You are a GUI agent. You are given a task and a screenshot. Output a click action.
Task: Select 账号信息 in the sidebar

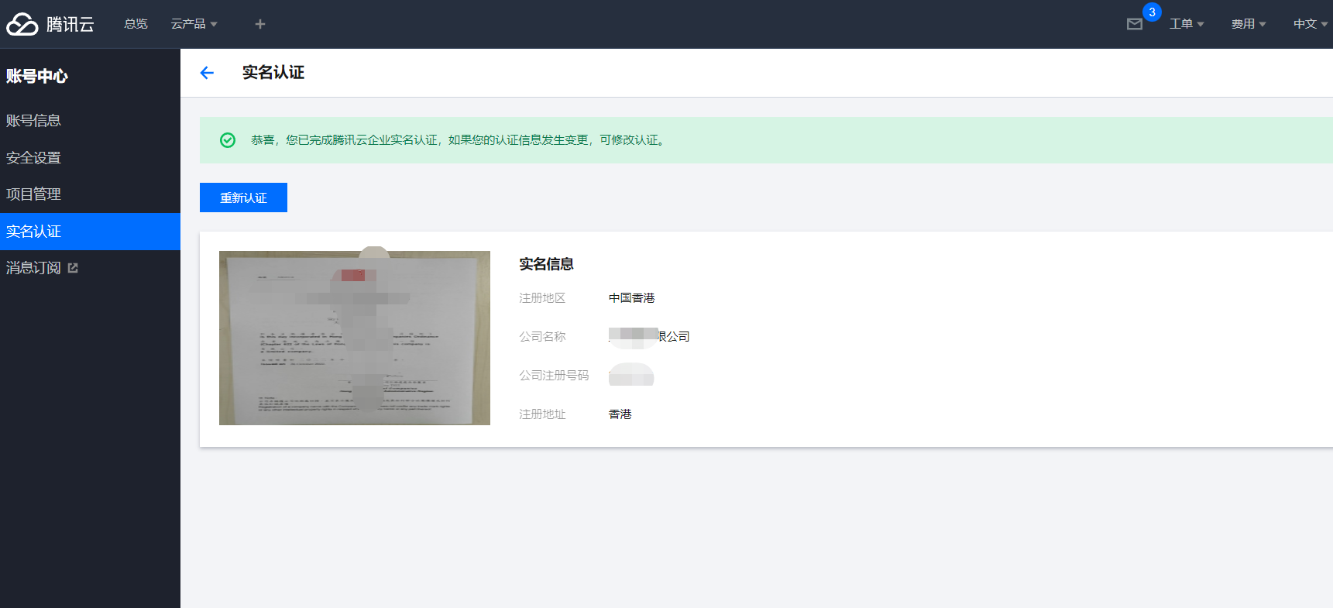tap(90, 121)
